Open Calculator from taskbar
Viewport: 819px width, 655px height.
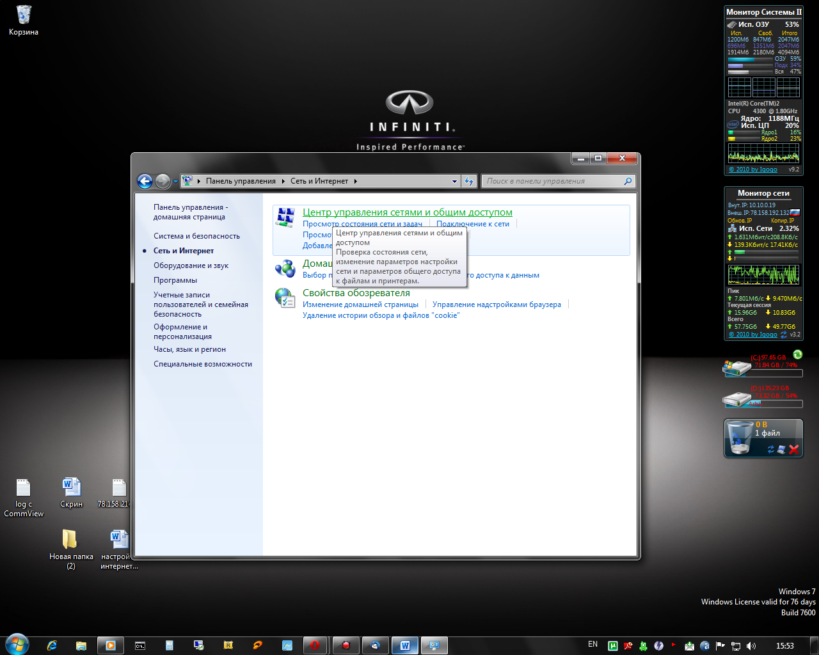click(x=170, y=645)
